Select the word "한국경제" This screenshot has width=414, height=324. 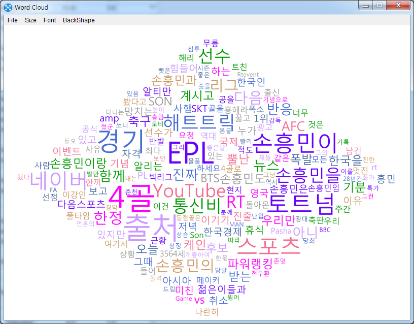coord(223,232)
